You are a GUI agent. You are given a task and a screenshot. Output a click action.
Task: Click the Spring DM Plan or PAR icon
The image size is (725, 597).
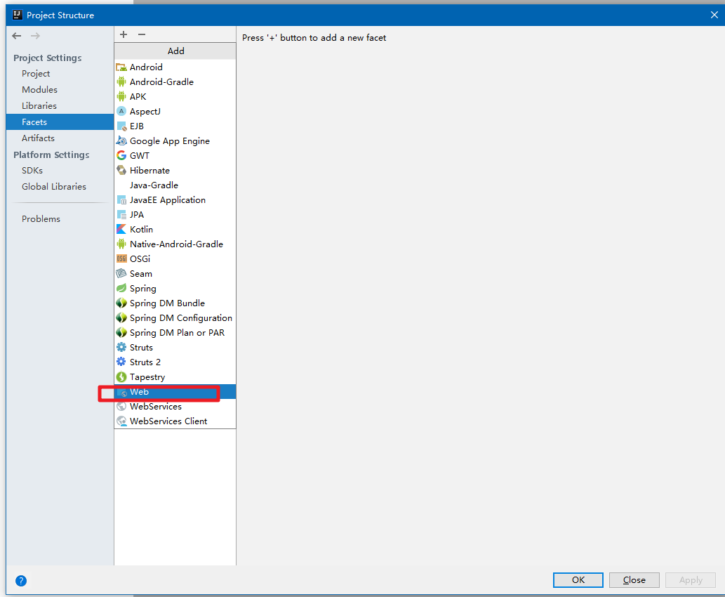(121, 333)
